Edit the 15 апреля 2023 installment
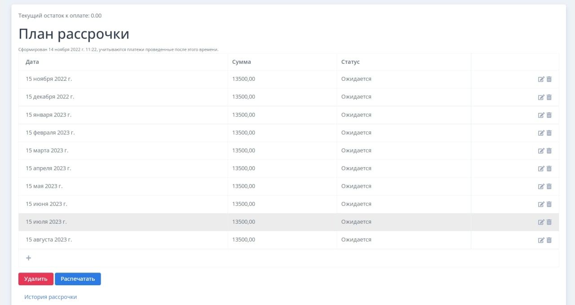This screenshot has width=575, height=305. pos(541,169)
